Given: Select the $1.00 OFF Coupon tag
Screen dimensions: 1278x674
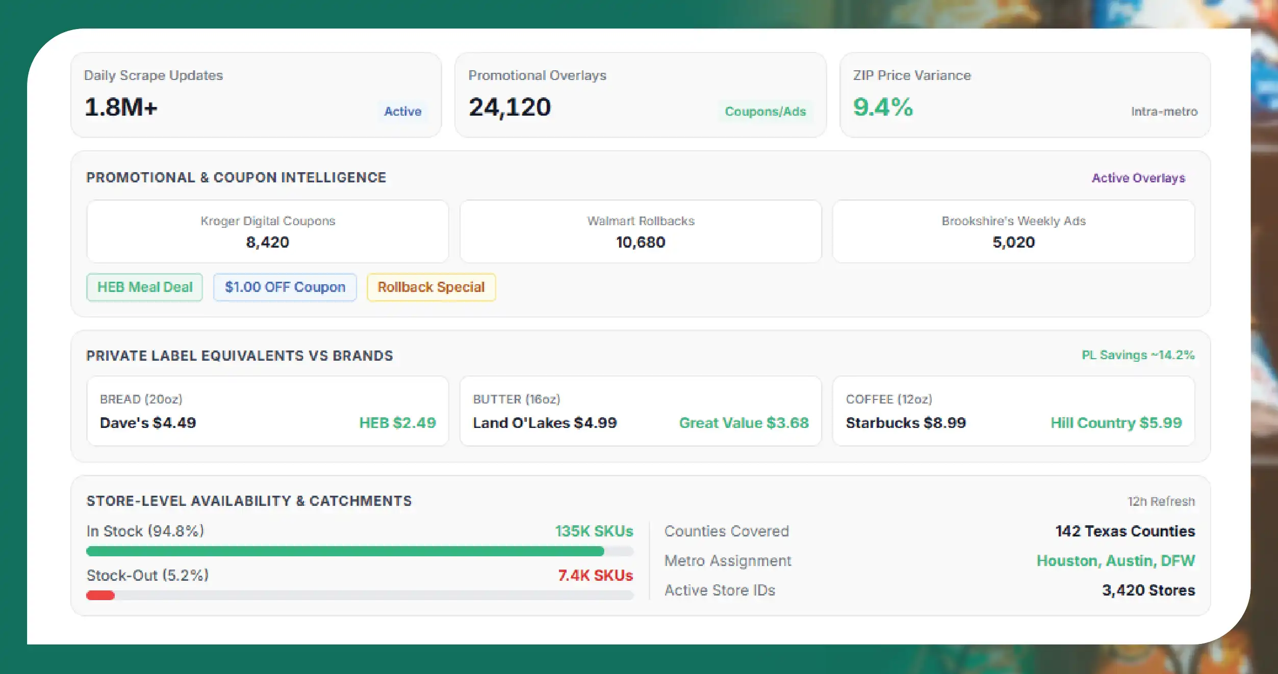Looking at the screenshot, I should tap(285, 287).
